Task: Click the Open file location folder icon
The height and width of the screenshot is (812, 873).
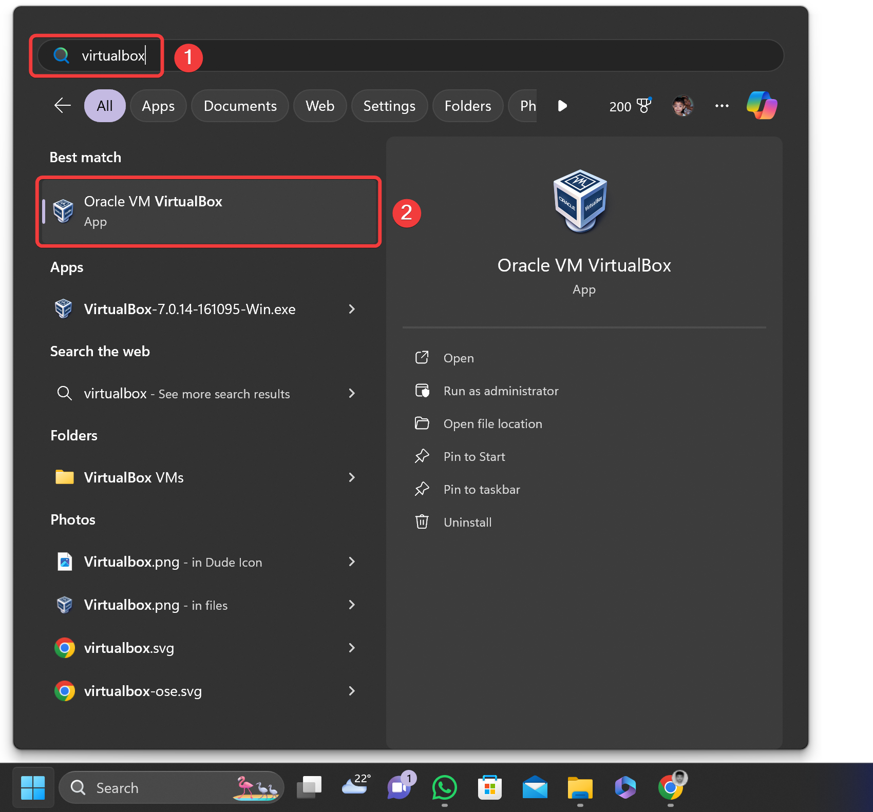Action: pos(422,423)
